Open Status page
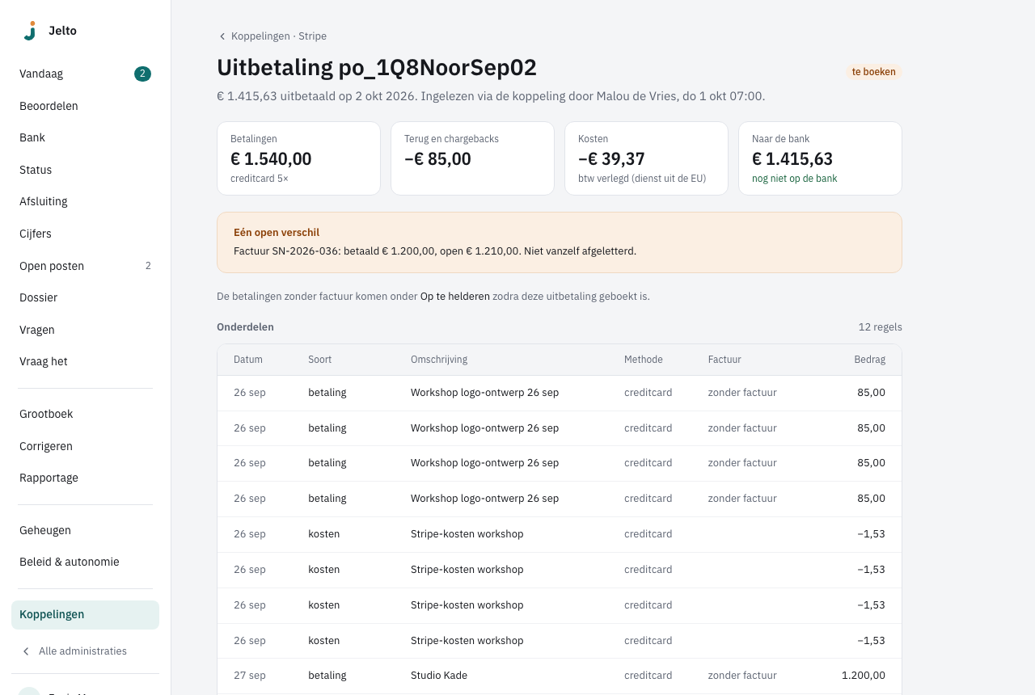Screen dimensions: 1035x695 [85, 170]
